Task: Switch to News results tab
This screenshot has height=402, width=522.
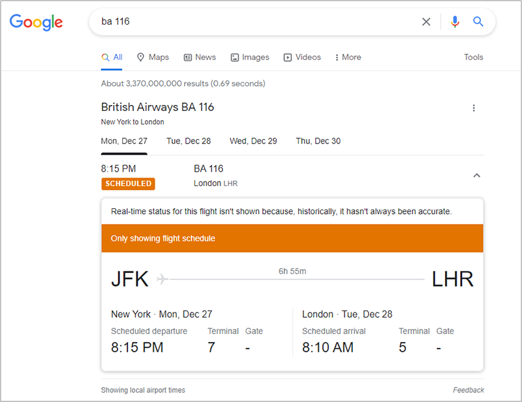Action: pyautogui.click(x=200, y=57)
